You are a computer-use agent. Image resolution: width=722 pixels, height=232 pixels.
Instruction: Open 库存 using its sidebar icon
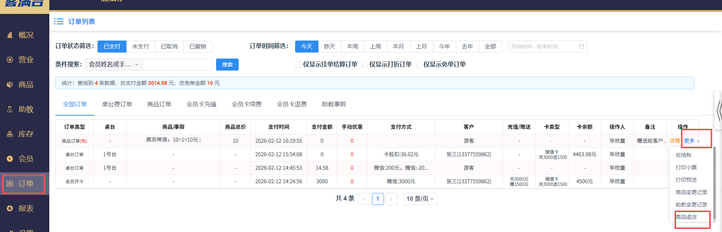(x=10, y=134)
